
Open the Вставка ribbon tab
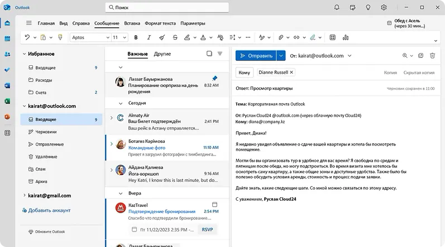tap(132, 23)
